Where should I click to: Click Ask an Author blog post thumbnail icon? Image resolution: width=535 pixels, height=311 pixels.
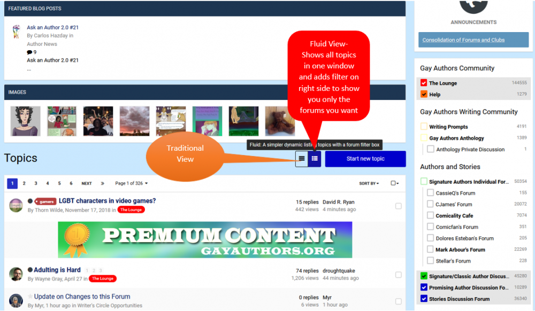16,31
